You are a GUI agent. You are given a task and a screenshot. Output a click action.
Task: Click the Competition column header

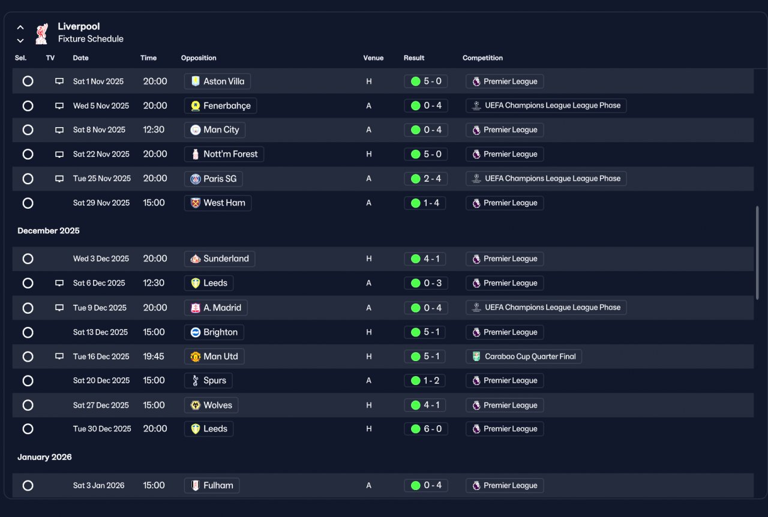coord(482,58)
